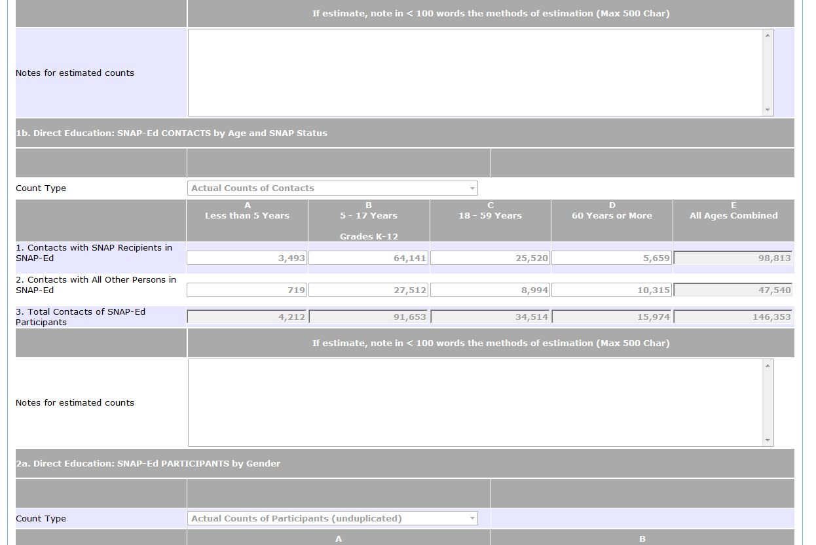Viewport: 816px width, 545px height.
Task: Click SNAP Recipients field showing 3,493
Action: [x=247, y=258]
